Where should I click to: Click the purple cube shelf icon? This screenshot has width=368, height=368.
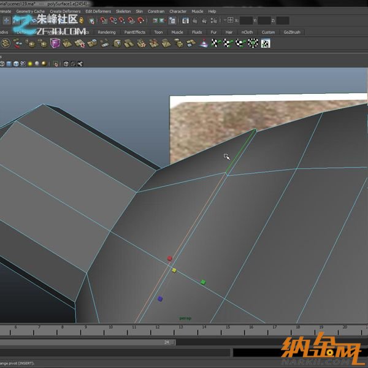pyautogui.click(x=55, y=43)
